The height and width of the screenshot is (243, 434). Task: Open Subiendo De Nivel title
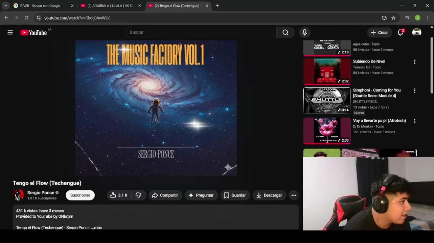click(369, 61)
